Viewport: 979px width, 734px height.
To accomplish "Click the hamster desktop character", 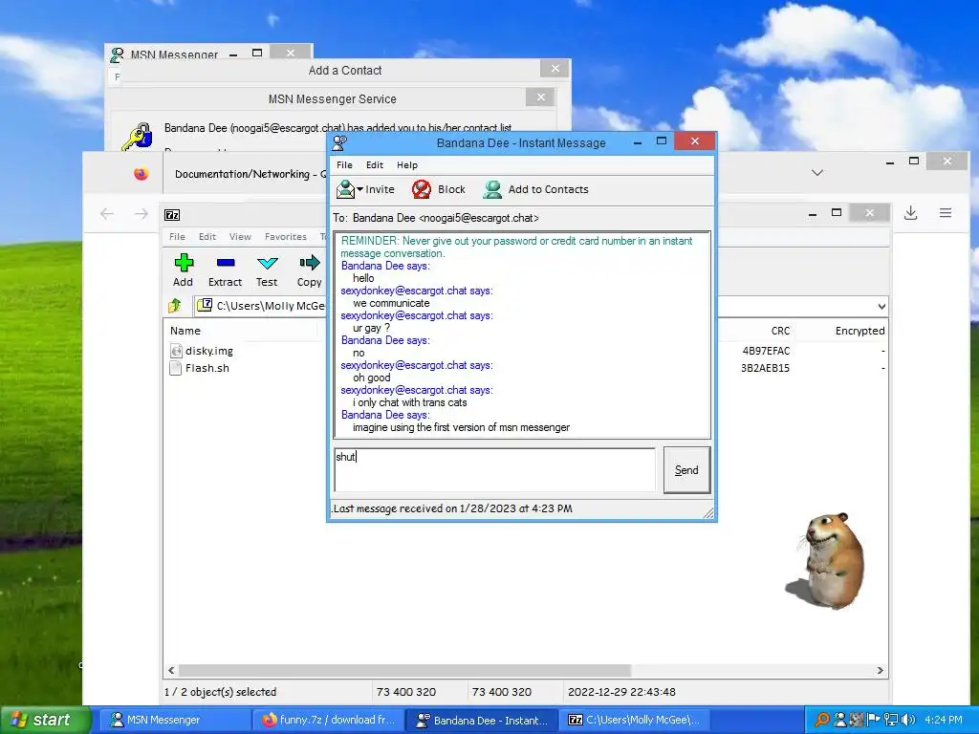I will [x=825, y=560].
